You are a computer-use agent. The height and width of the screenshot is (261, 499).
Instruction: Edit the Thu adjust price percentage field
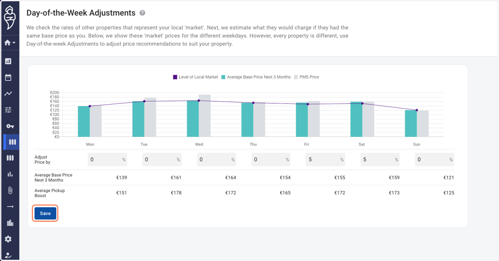(x=271, y=159)
